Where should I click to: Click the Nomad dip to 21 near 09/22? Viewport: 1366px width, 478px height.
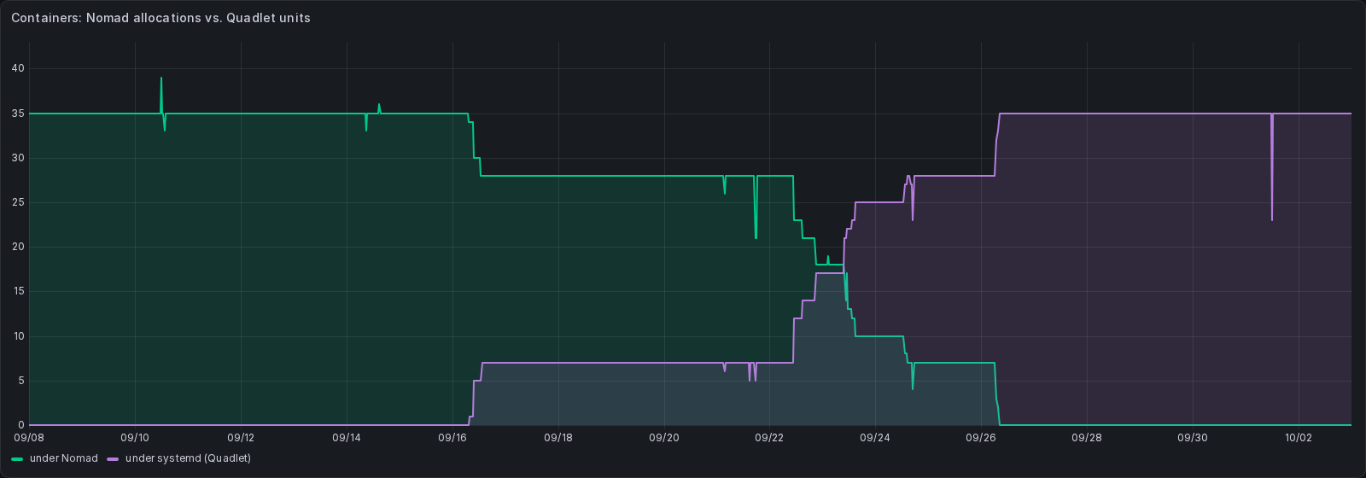756,237
